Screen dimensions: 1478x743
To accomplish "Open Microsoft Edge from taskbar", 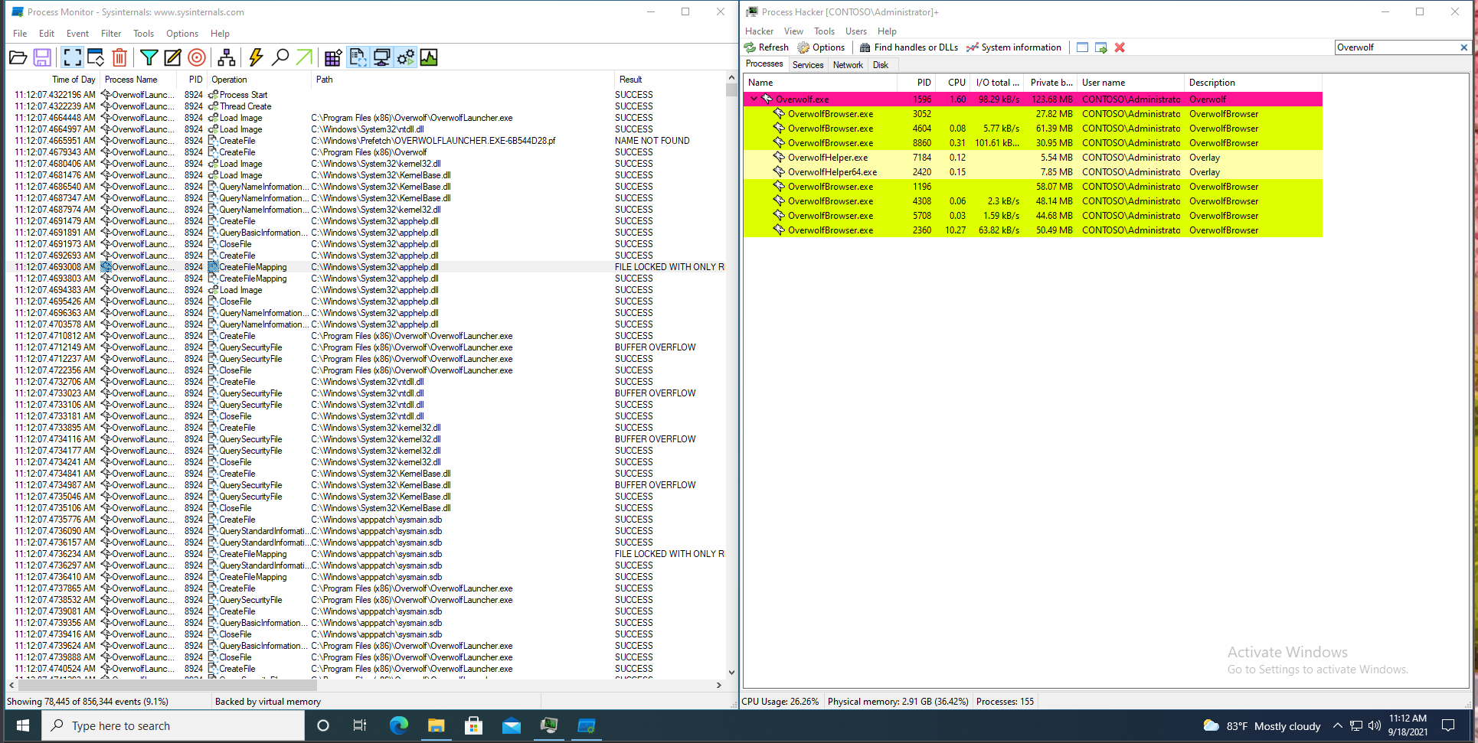I will point(398,725).
